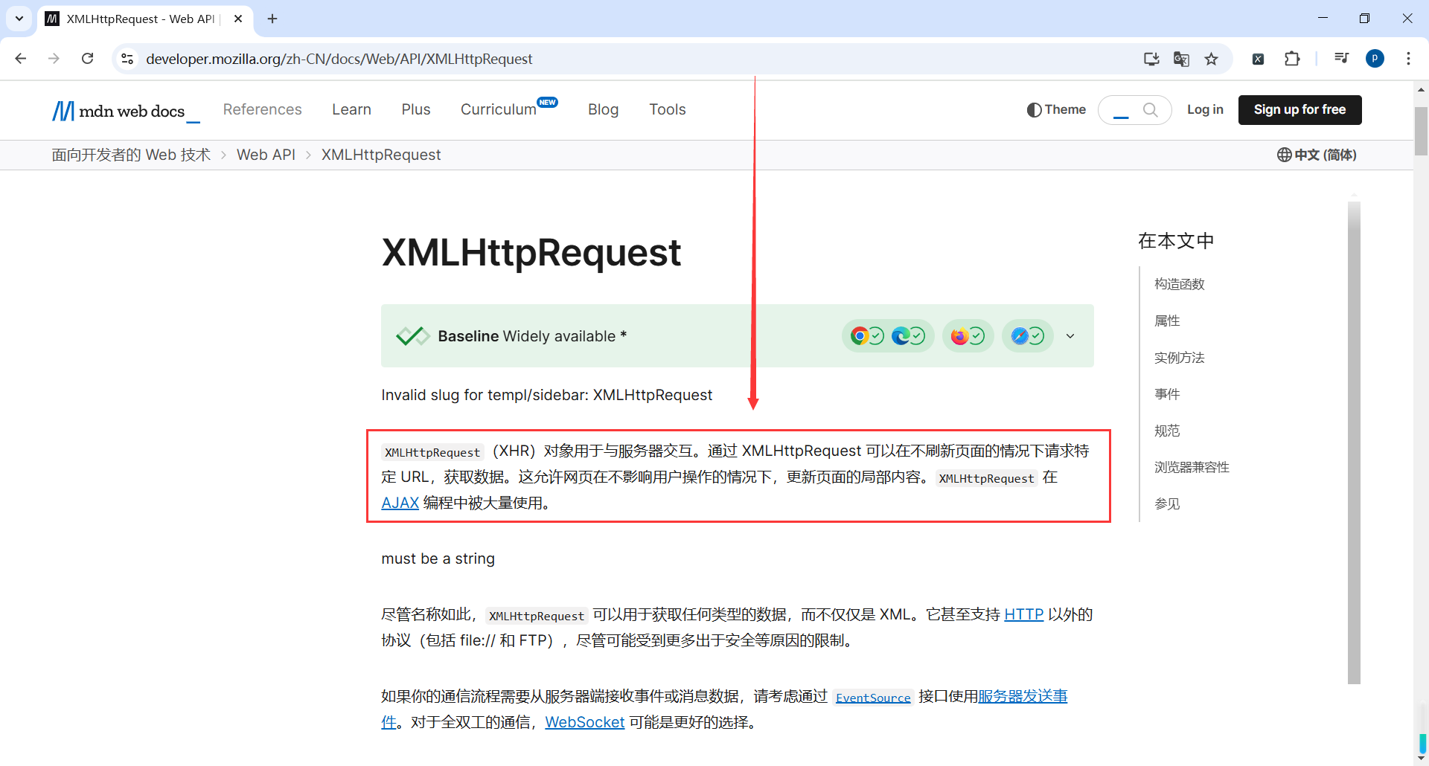Open the References menu

pos(263,109)
